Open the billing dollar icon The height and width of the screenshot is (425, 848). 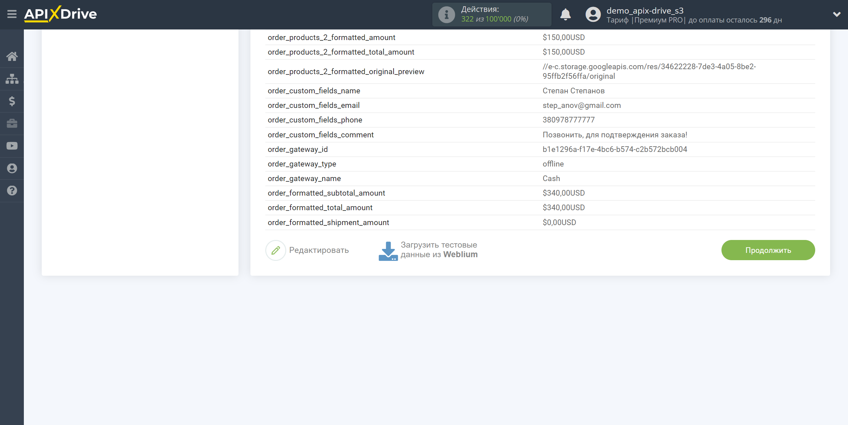click(x=12, y=101)
